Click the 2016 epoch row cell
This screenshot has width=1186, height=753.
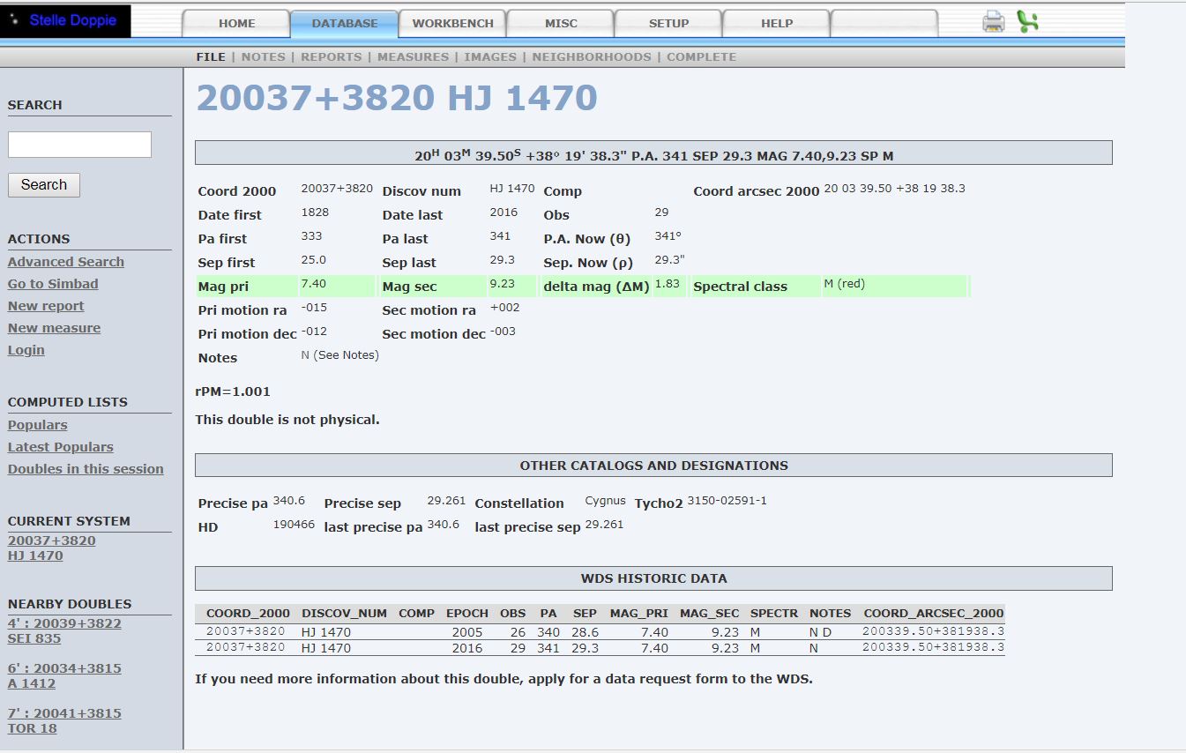(467, 648)
